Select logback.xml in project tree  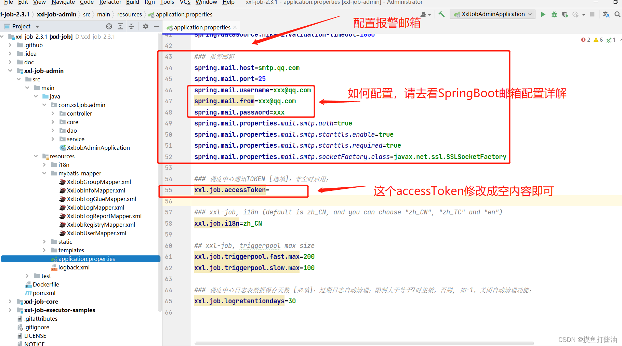[70, 267]
